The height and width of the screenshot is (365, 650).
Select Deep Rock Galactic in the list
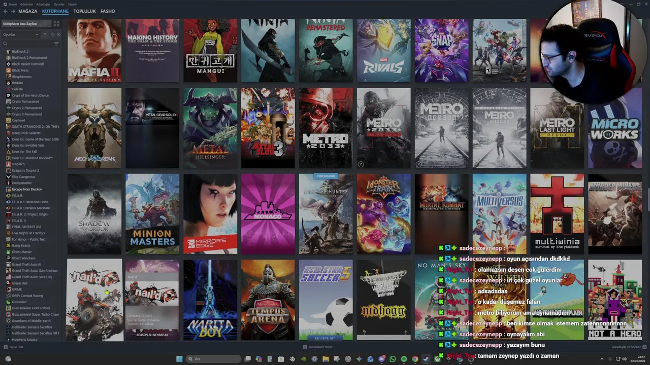pos(26,133)
